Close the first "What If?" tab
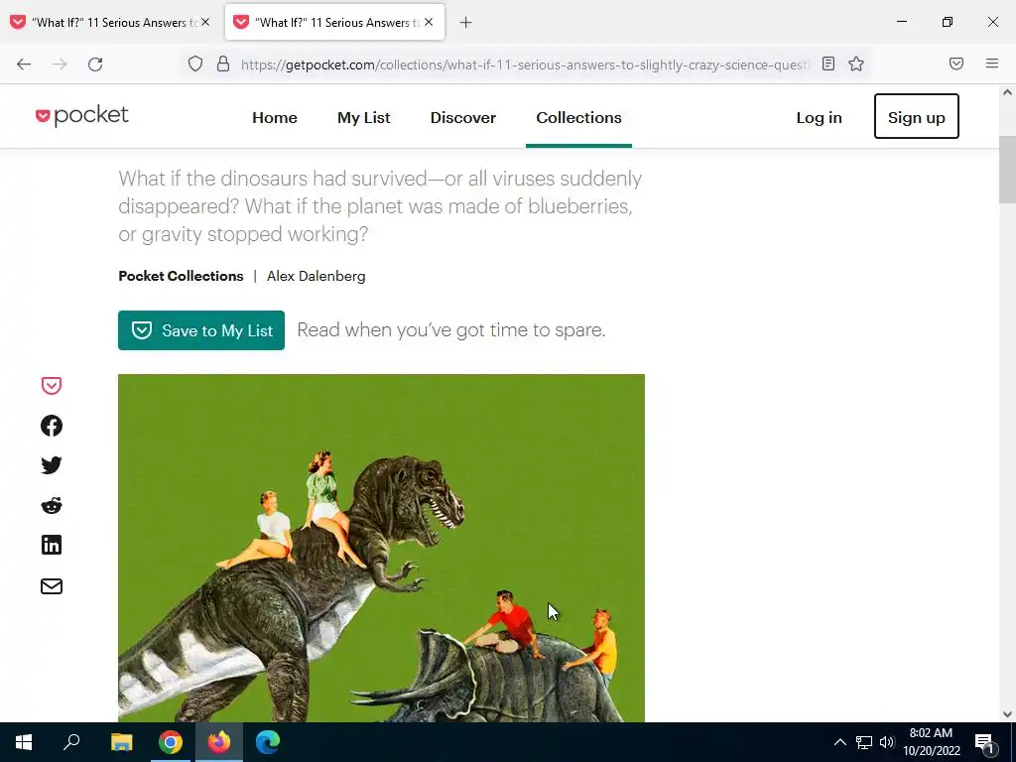Image resolution: width=1016 pixels, height=762 pixels. point(205,22)
